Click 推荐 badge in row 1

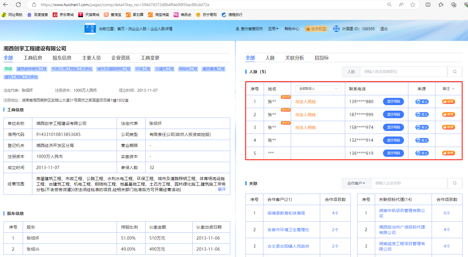tap(448, 102)
